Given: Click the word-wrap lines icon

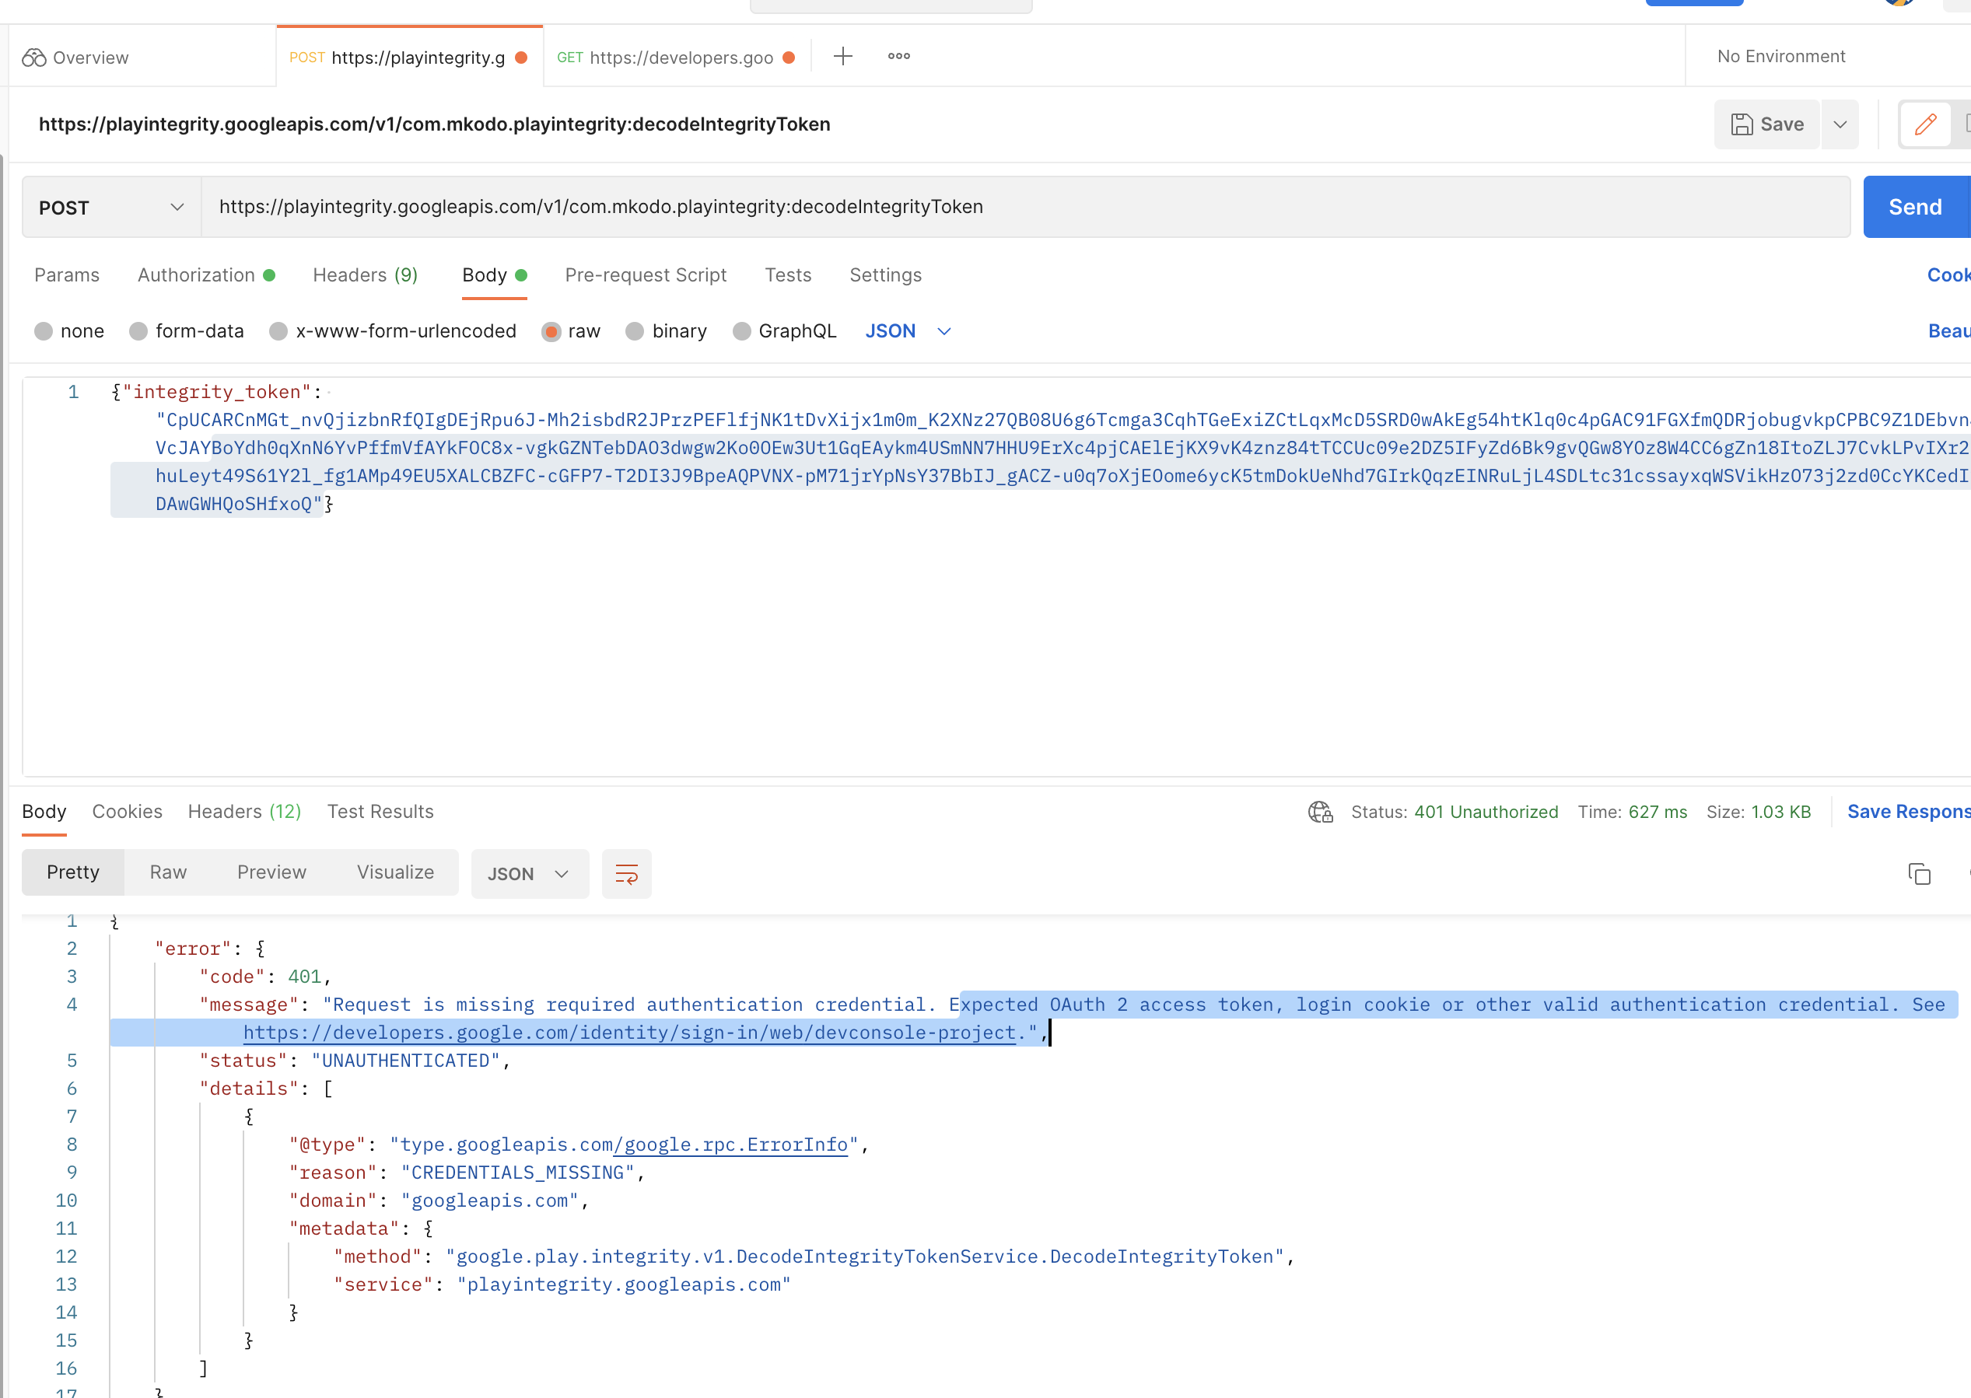Looking at the screenshot, I should [626, 874].
